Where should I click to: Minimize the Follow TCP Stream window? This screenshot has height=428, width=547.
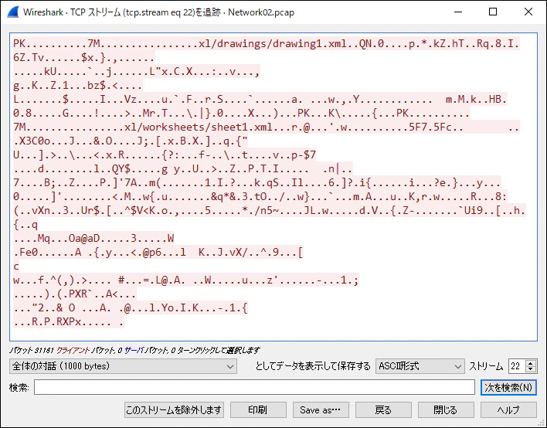(458, 12)
